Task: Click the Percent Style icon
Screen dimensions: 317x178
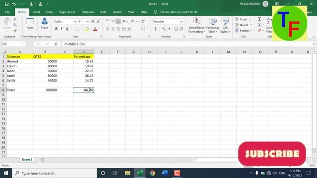Action: click(164, 29)
